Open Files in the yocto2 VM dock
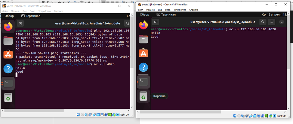Viewport: 293px width, 124px height. click(143, 39)
